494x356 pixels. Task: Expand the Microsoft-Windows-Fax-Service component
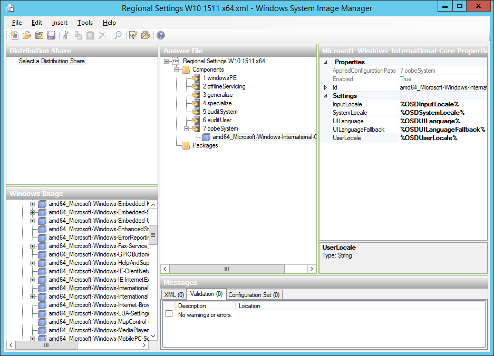tap(32, 246)
